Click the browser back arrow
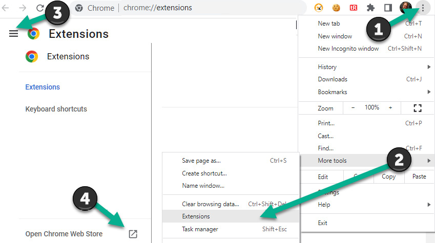The image size is (435, 243). [5, 8]
